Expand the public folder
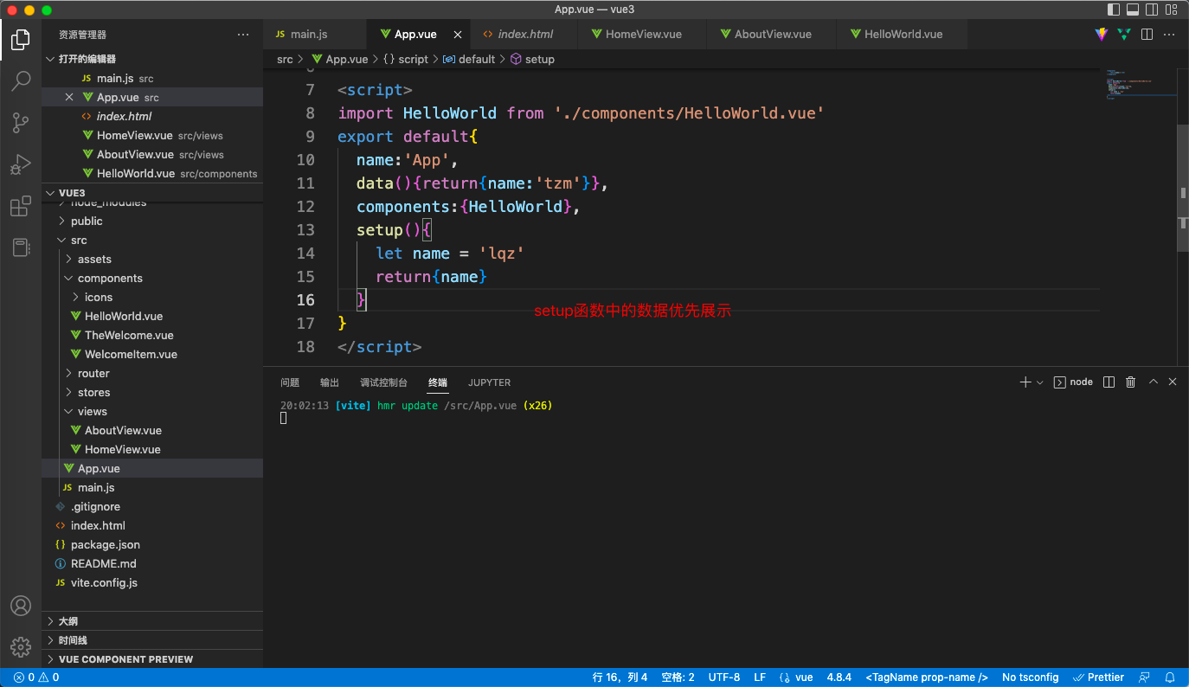1189x687 pixels. 151,222
